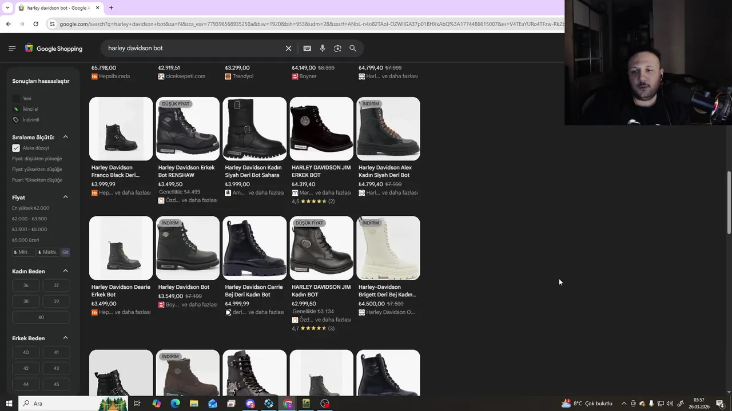Reload the page in Chrome
Screen dimensions: 732x411
(35, 24)
